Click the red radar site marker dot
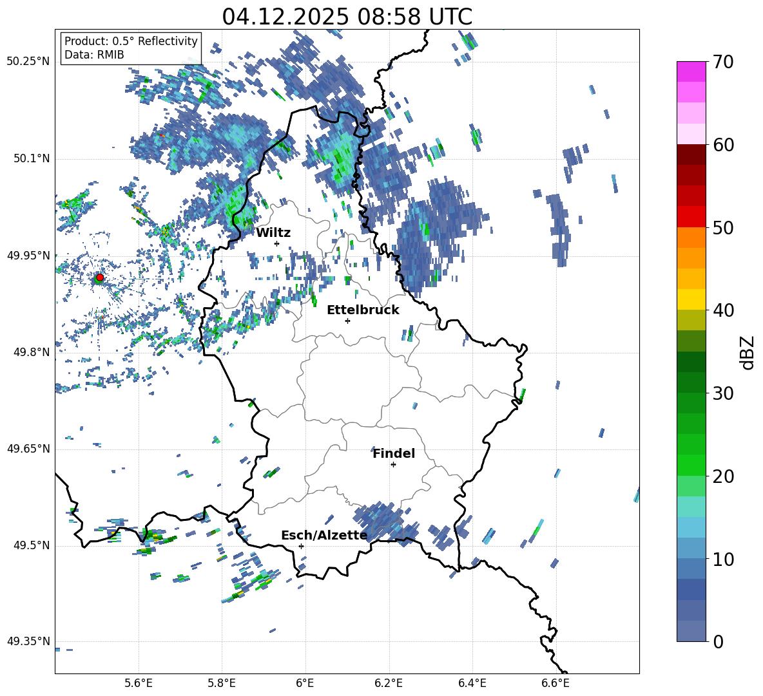 100,277
